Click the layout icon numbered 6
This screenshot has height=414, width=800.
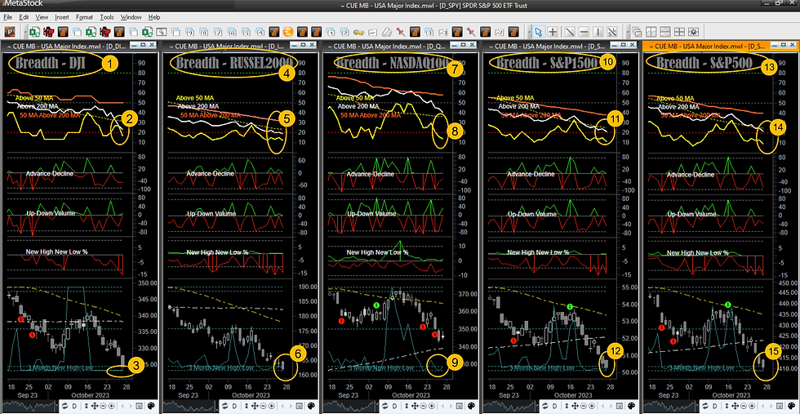click(x=232, y=32)
